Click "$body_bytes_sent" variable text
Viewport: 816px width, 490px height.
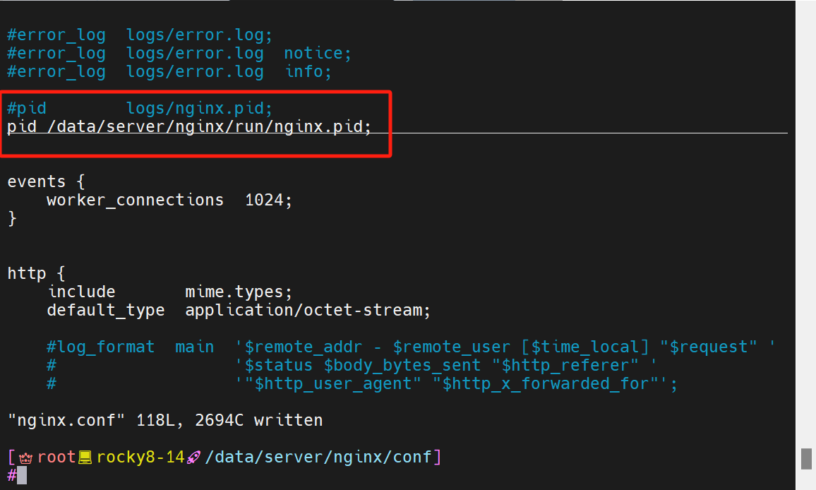click(402, 366)
